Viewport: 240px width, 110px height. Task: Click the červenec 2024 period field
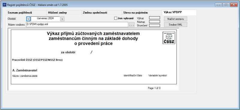coord(45,19)
